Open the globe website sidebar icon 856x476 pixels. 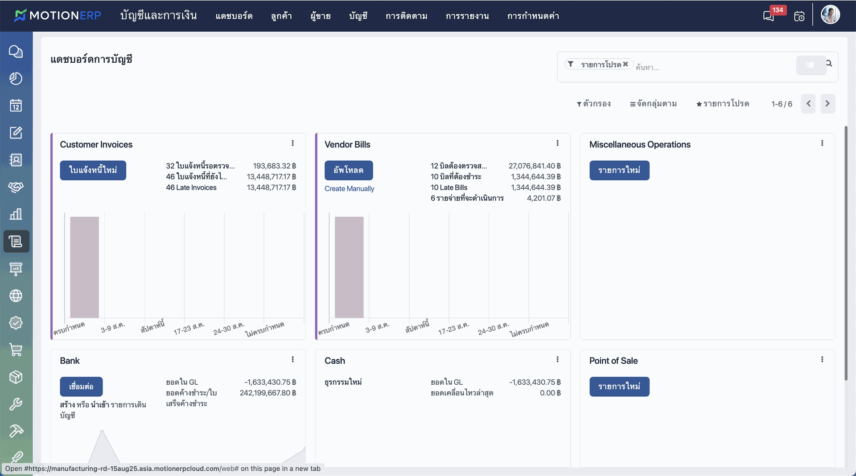(x=16, y=296)
